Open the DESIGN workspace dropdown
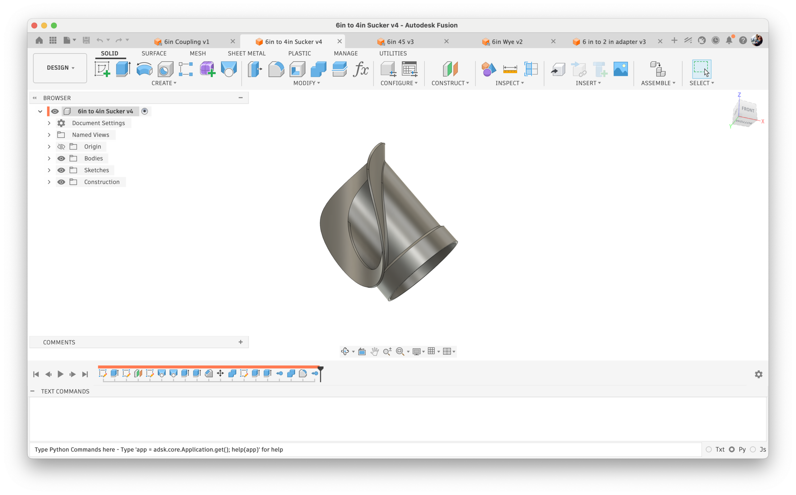The width and height of the screenshot is (796, 495). [x=60, y=68]
